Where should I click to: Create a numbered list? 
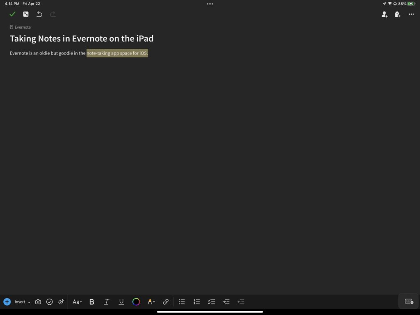(x=196, y=302)
